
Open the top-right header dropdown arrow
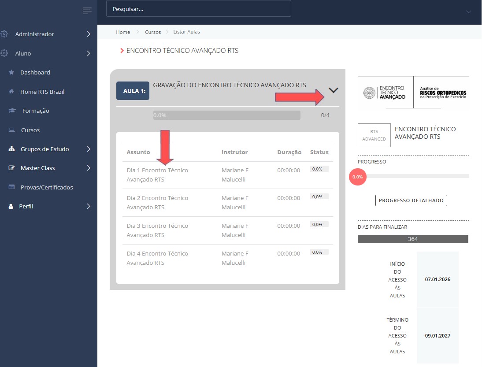coord(468,11)
